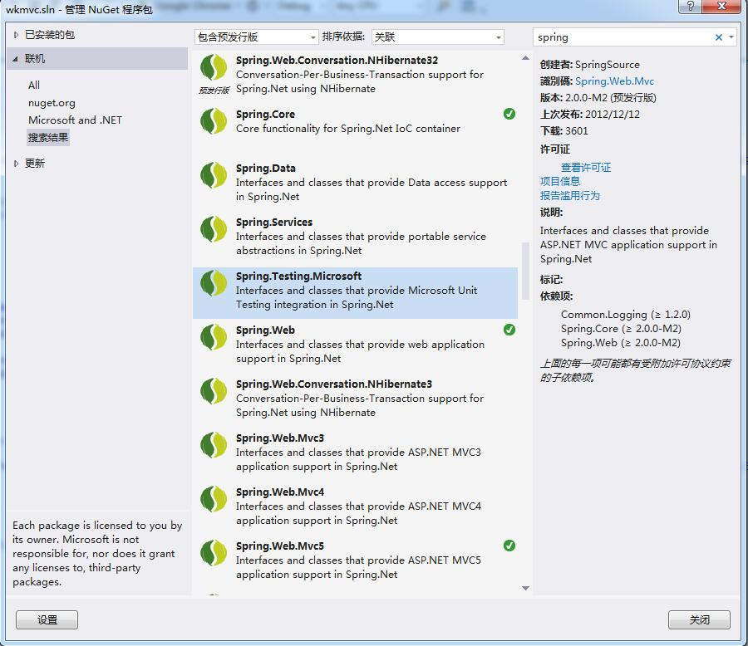748x646 pixels.
Task: Open the help question mark button
Action: pos(691,6)
